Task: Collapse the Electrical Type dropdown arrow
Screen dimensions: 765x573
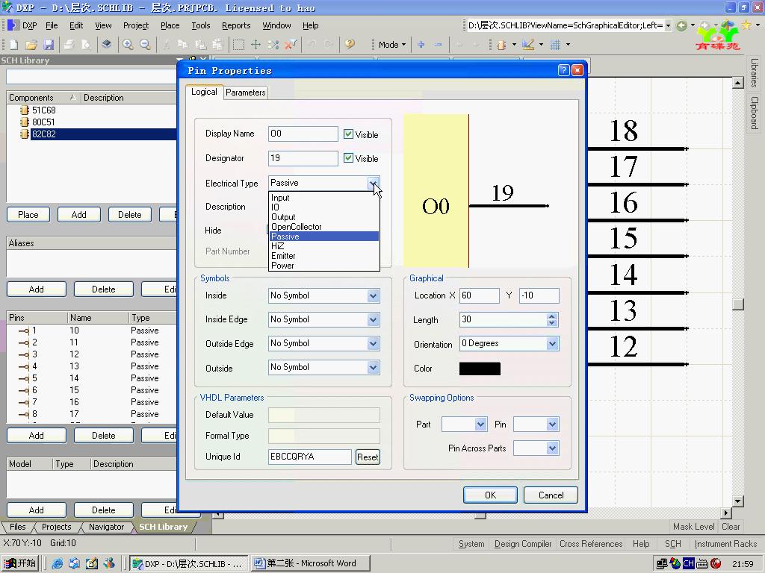Action: tap(374, 184)
